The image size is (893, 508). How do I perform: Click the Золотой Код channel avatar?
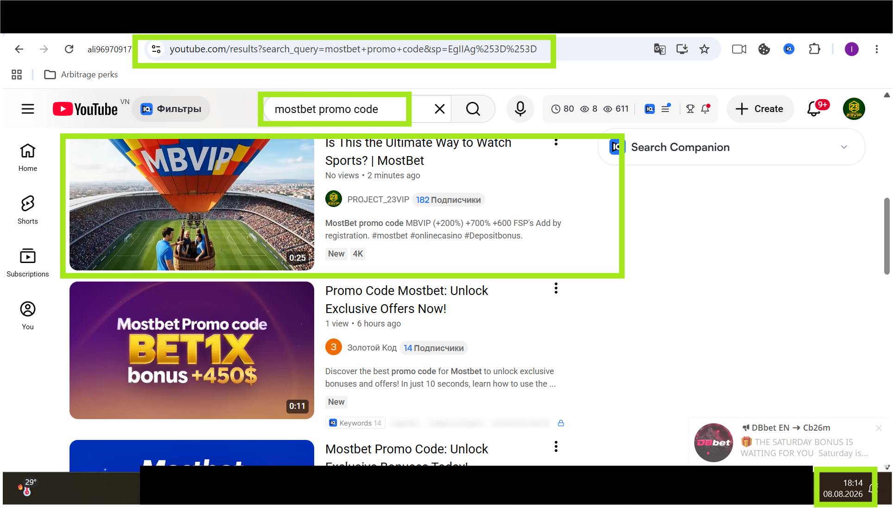point(334,348)
